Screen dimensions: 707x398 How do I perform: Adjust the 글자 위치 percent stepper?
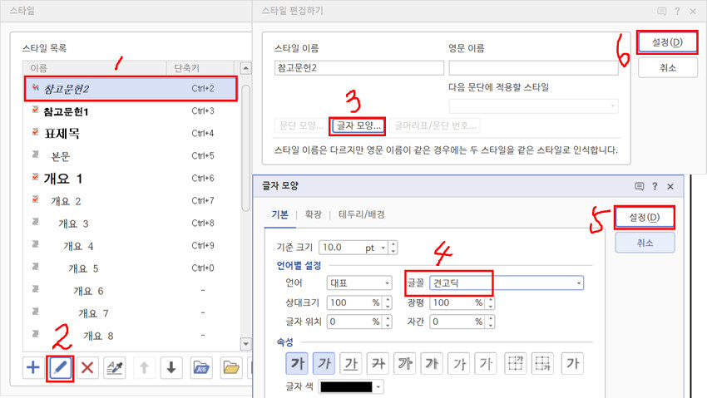click(388, 322)
